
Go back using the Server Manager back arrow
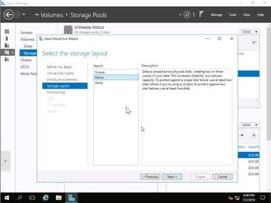coord(8,15)
